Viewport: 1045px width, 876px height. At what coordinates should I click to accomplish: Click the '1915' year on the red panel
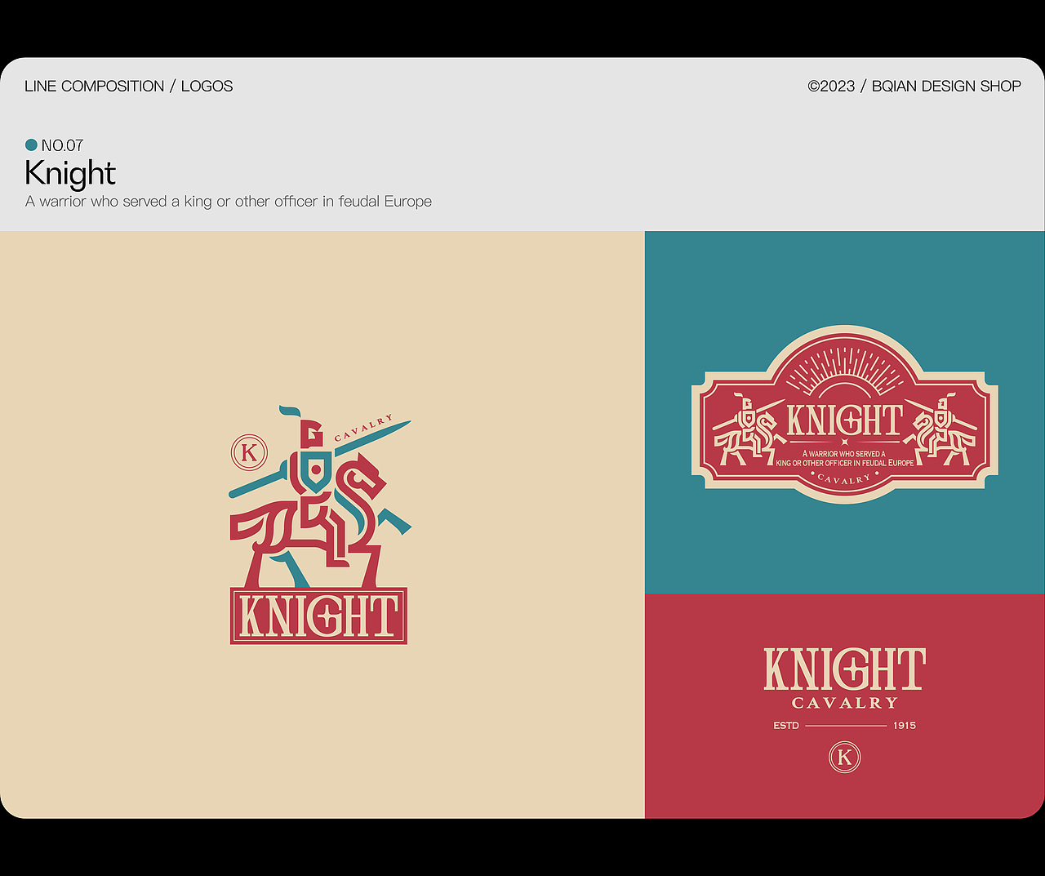click(905, 726)
